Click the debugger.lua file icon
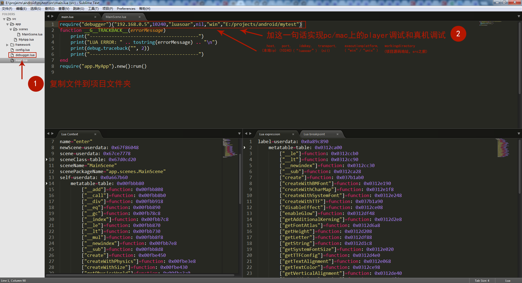This screenshot has height=283, width=522. tap(12, 55)
